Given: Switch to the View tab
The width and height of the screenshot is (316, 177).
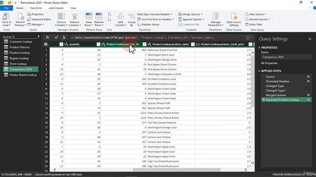Looking at the screenshot, I should 73,8.
